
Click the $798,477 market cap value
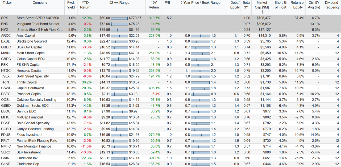263,18
